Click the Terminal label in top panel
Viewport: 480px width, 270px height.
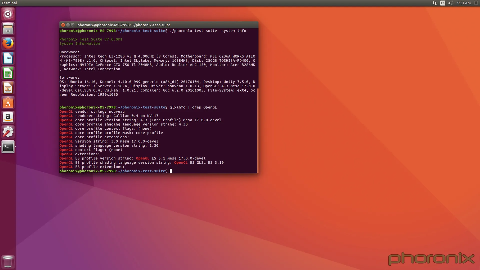point(9,3)
